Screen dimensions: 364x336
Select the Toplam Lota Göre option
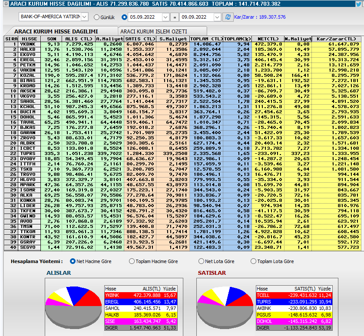[253, 261]
